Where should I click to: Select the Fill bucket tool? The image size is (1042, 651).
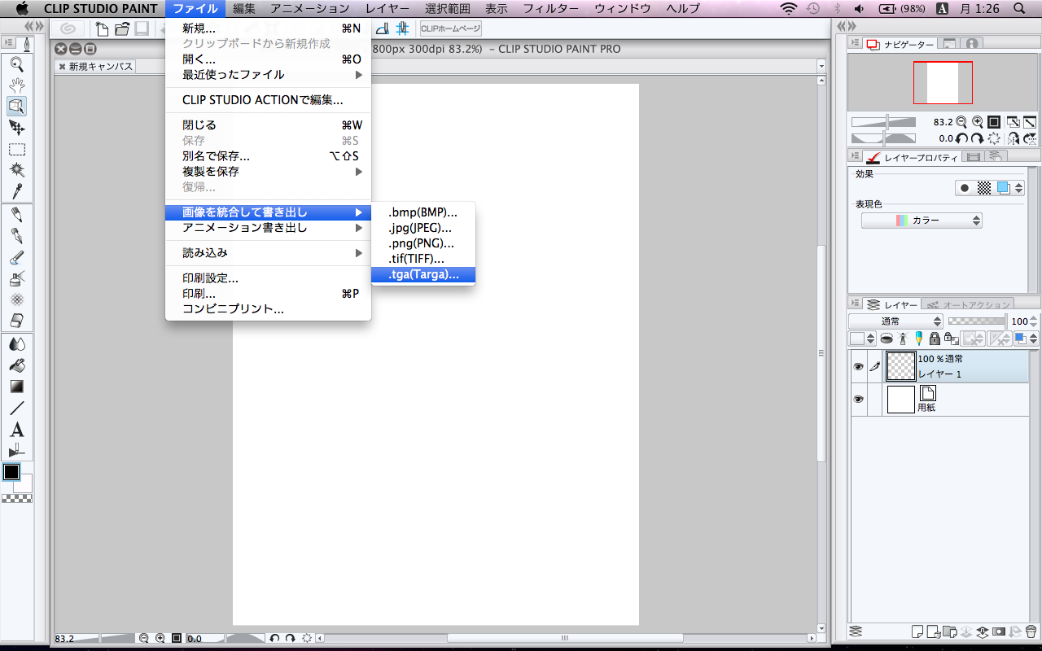[16, 365]
